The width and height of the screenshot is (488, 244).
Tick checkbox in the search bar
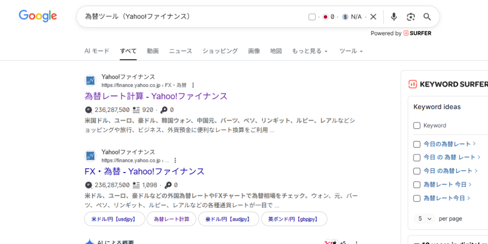pos(312,17)
